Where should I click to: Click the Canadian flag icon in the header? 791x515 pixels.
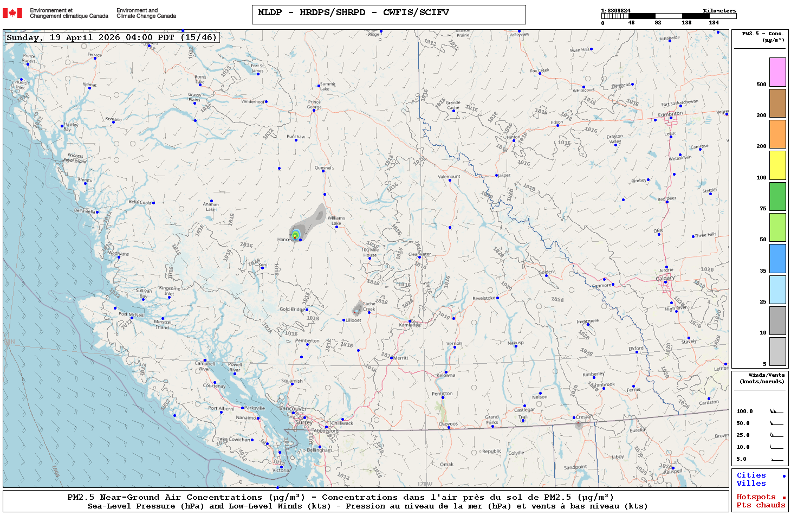12,13
